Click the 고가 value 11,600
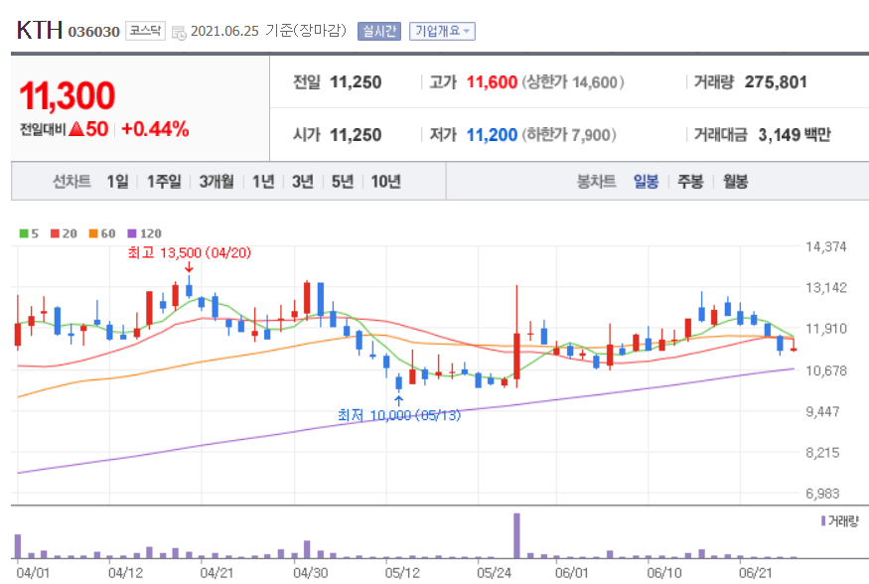 point(492,82)
